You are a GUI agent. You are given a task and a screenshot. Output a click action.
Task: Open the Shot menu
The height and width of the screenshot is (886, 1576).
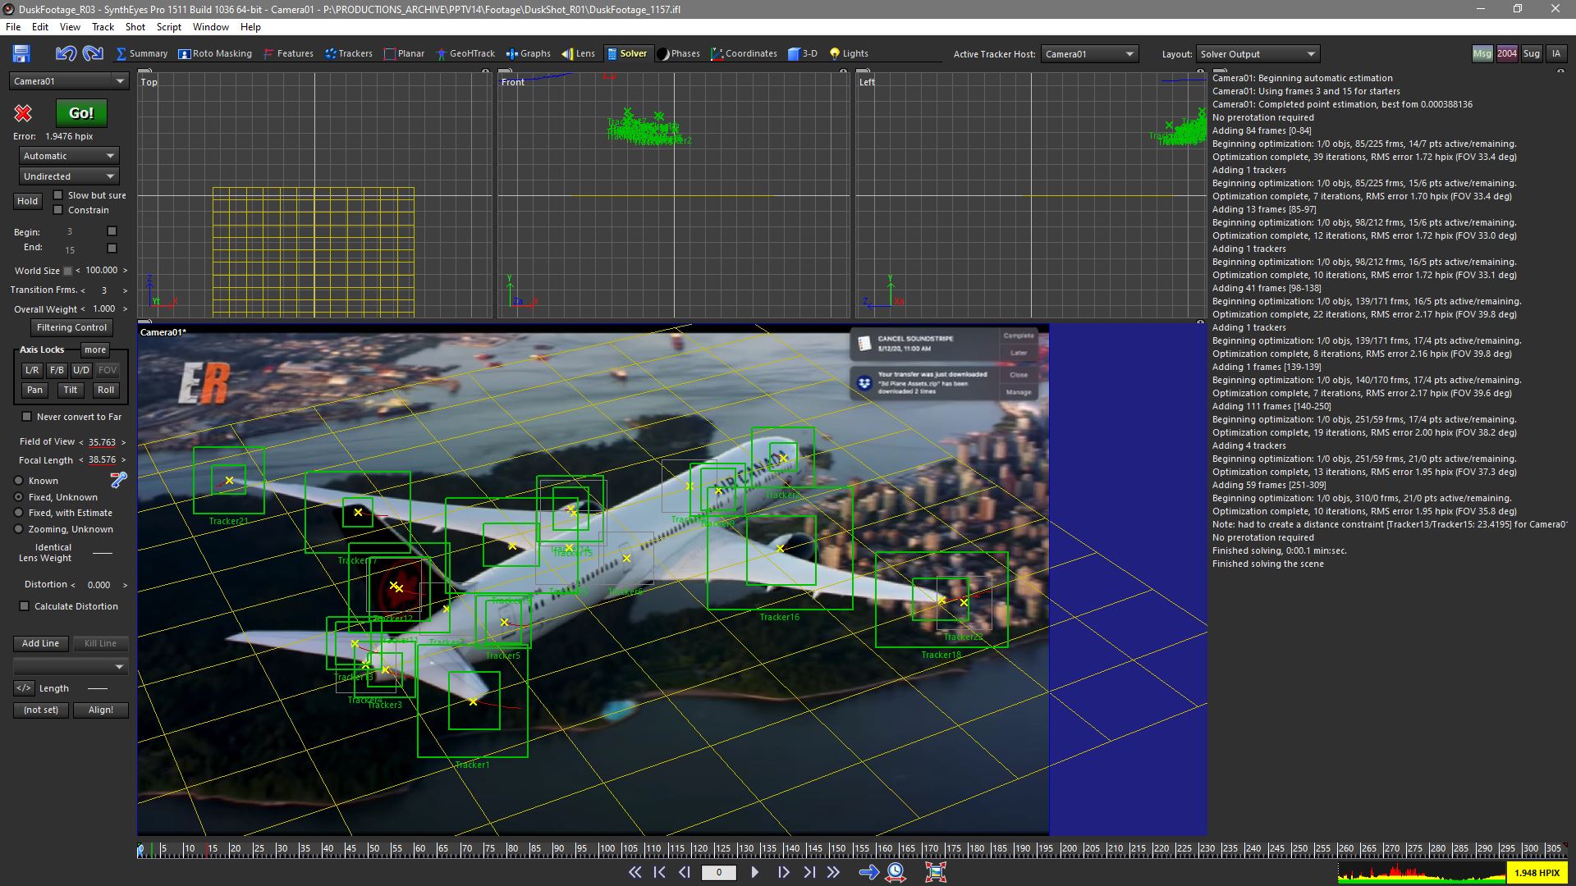[135, 27]
